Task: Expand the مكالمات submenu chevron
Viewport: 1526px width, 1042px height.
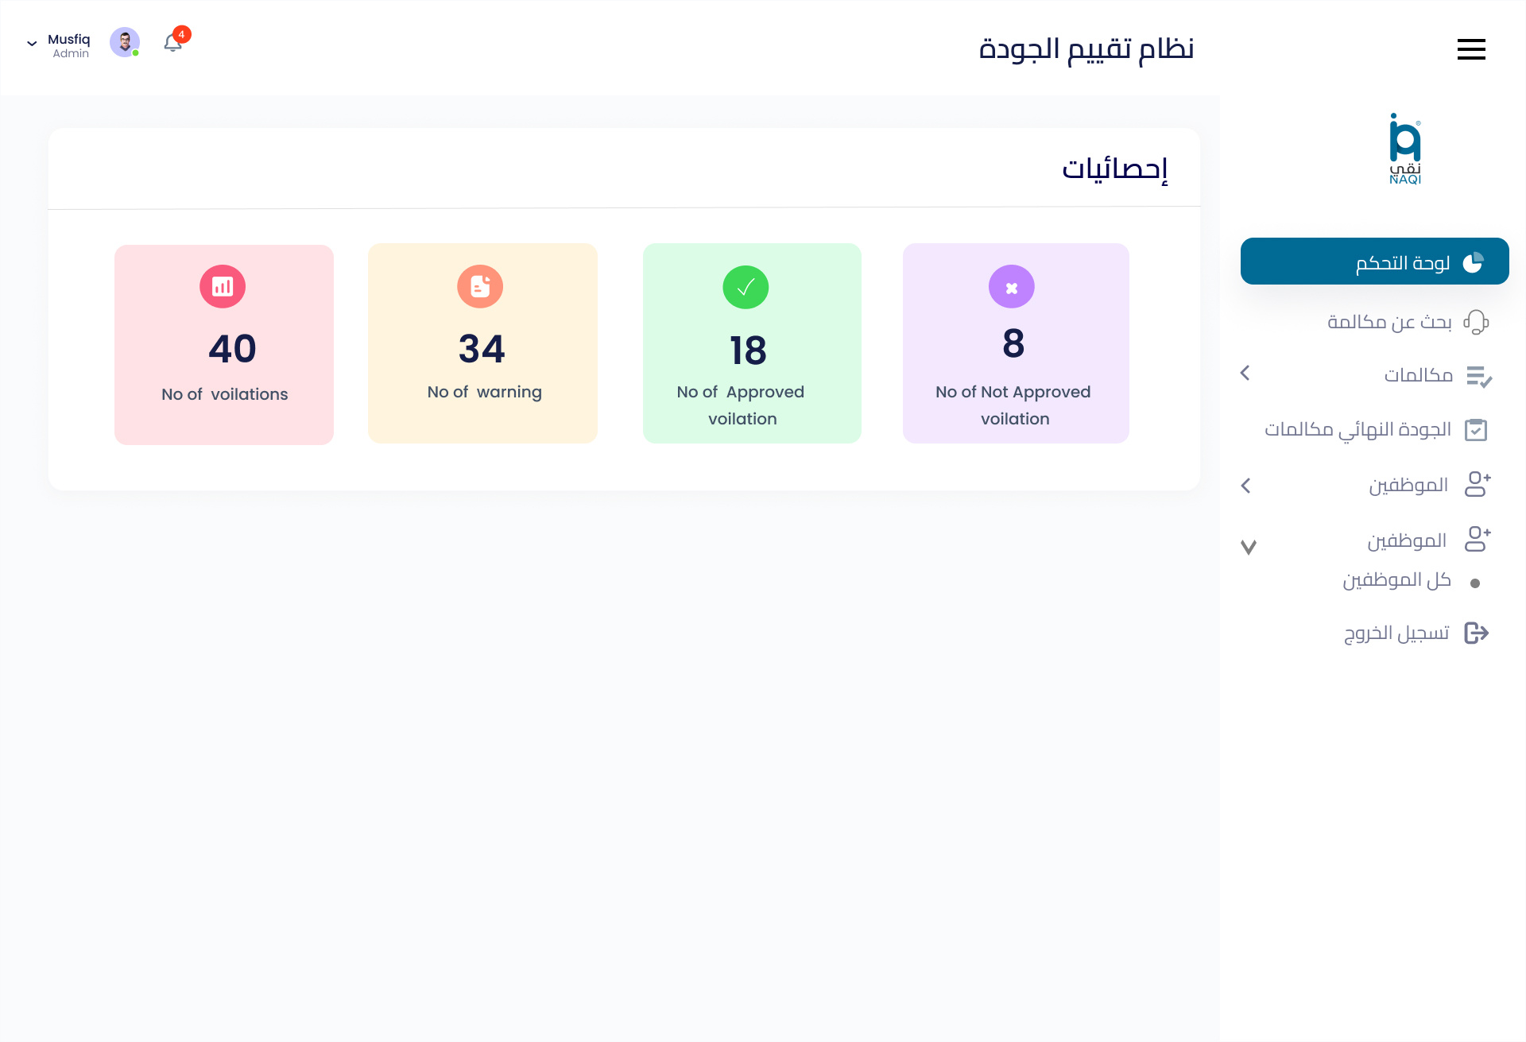Action: [1245, 373]
